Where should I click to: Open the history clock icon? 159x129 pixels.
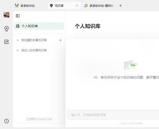(x=7, y=121)
